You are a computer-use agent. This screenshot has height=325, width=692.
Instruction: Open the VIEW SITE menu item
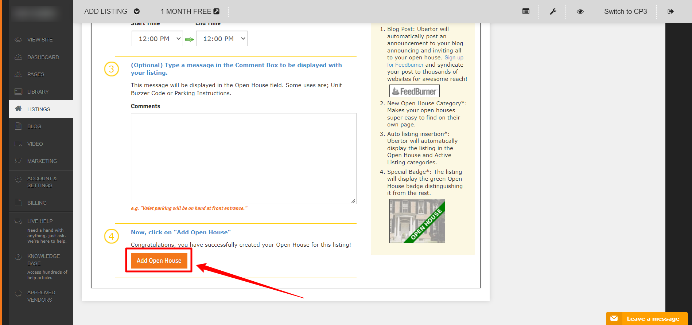point(41,39)
